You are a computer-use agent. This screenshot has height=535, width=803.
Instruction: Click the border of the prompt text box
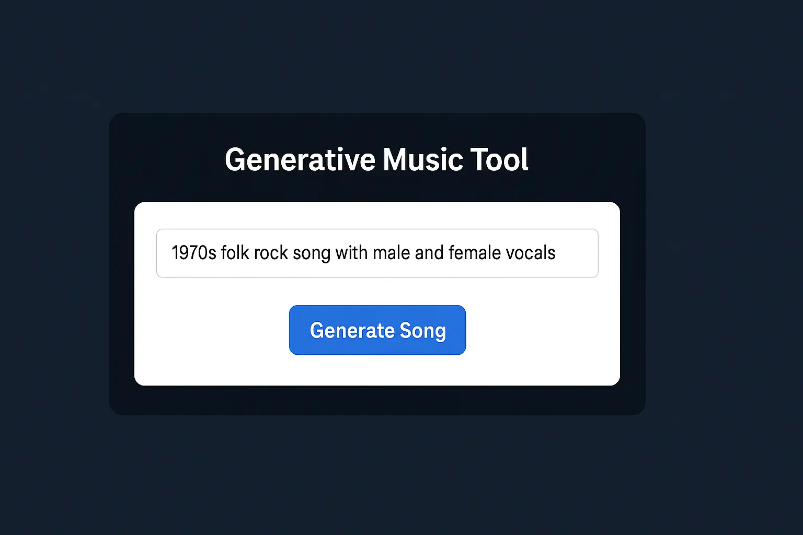click(x=377, y=229)
